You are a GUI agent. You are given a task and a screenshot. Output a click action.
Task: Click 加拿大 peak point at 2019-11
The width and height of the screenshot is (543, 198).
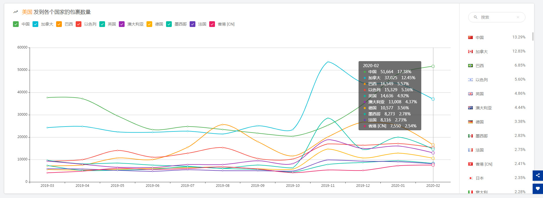click(328, 62)
